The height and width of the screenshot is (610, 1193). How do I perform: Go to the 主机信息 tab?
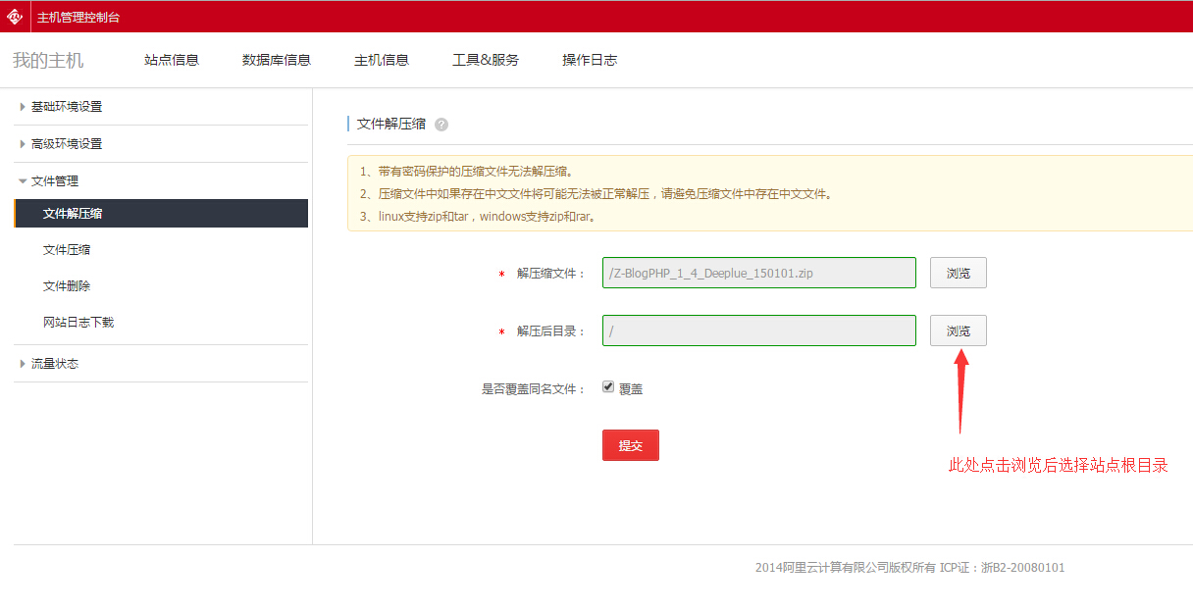click(382, 60)
